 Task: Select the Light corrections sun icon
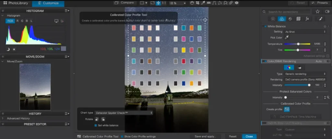[273, 19]
